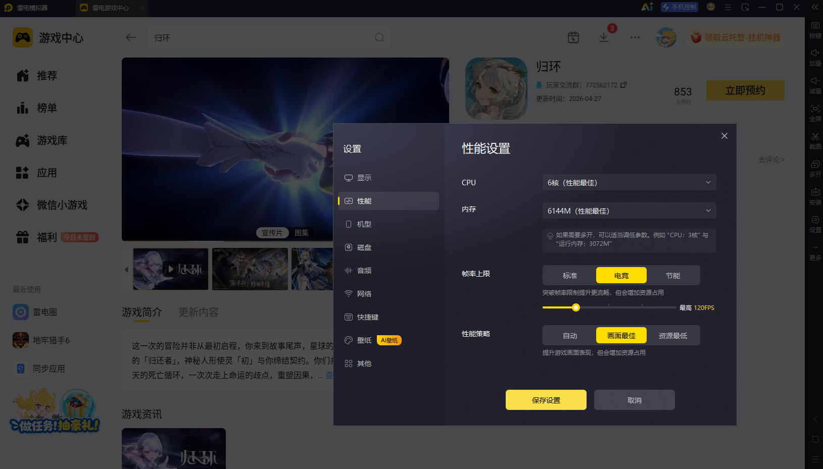Viewport: 823px width, 469px height.
Task: Copy the player group number icon
Action: click(x=623, y=85)
